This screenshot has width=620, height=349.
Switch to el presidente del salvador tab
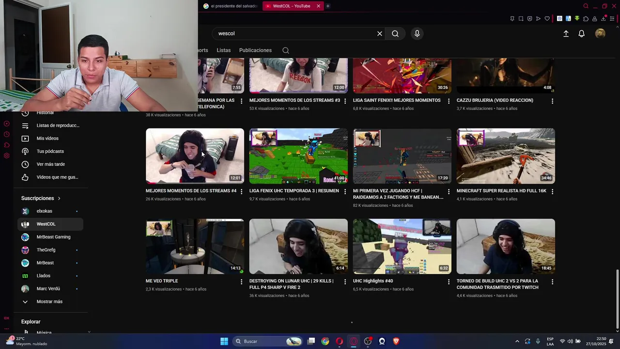pyautogui.click(x=230, y=6)
